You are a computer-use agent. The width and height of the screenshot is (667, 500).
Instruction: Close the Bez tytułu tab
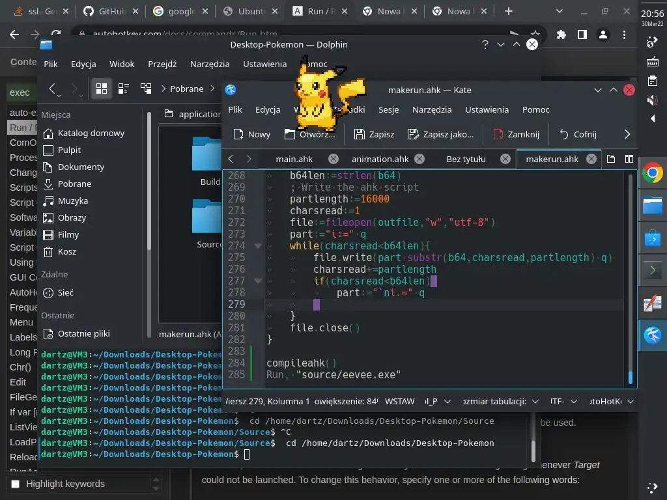505,159
